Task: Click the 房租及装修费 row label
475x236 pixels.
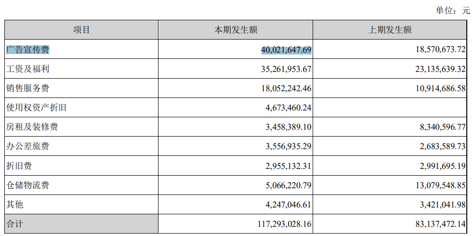Action: pos(32,127)
